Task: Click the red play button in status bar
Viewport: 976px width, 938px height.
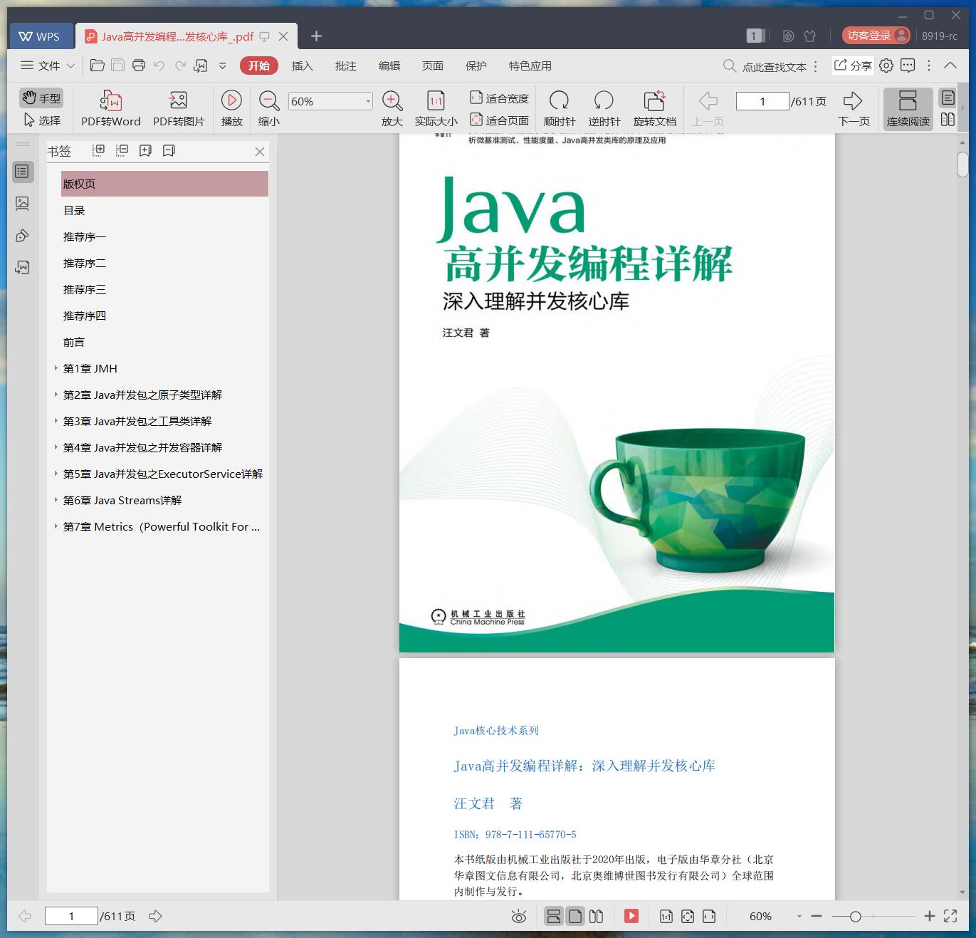Action: click(631, 916)
